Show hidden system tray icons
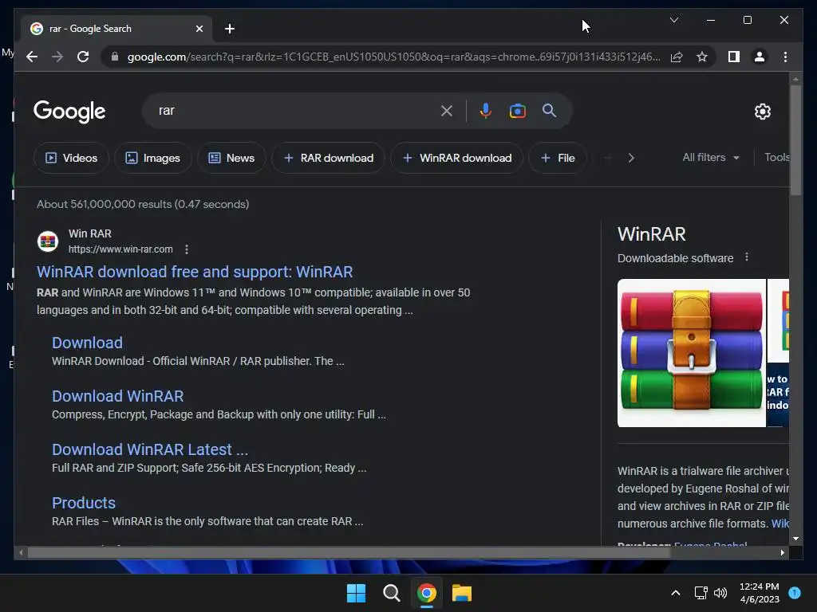 point(675,593)
